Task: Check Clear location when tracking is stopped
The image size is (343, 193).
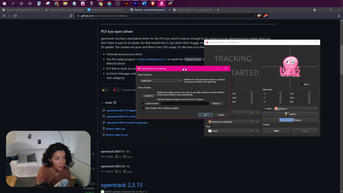Action: [143, 108]
